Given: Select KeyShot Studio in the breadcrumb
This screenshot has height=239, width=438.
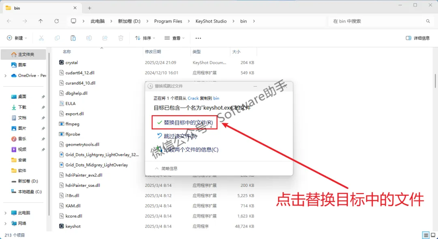Looking at the screenshot, I should click(x=211, y=21).
